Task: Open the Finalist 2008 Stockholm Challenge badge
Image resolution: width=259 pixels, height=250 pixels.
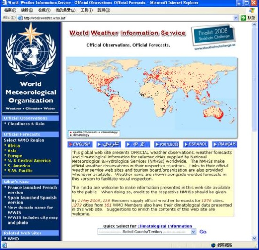Action: tap(214, 37)
